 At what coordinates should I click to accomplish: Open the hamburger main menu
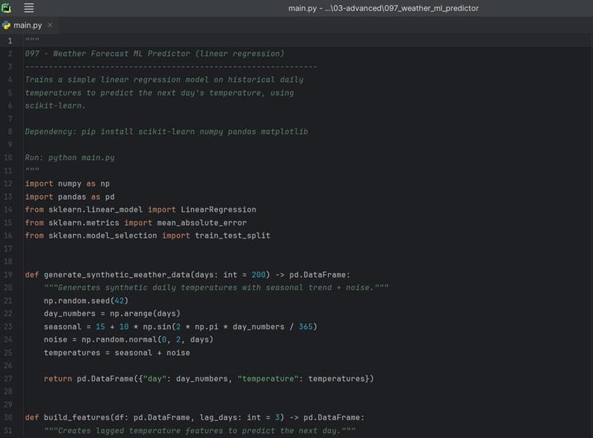[29, 7]
